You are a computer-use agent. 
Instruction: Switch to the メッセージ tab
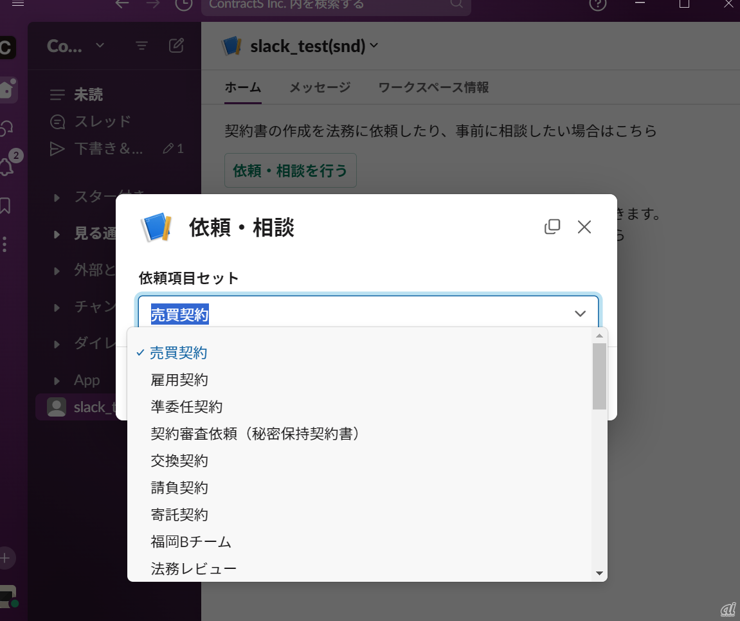pos(320,88)
